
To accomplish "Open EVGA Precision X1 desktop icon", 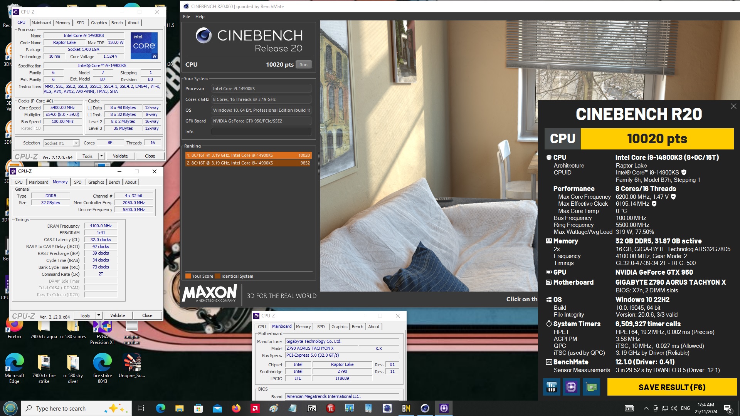I will click(x=102, y=332).
